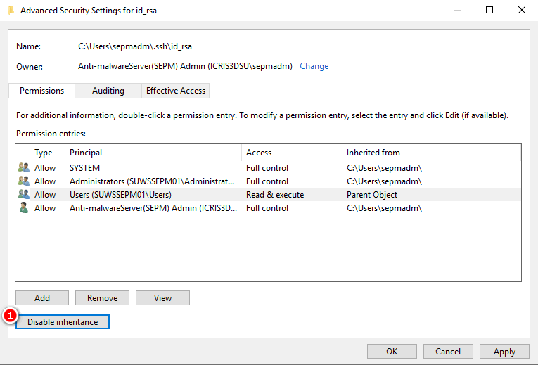
Task: Click the Add button
Action: 42,297
